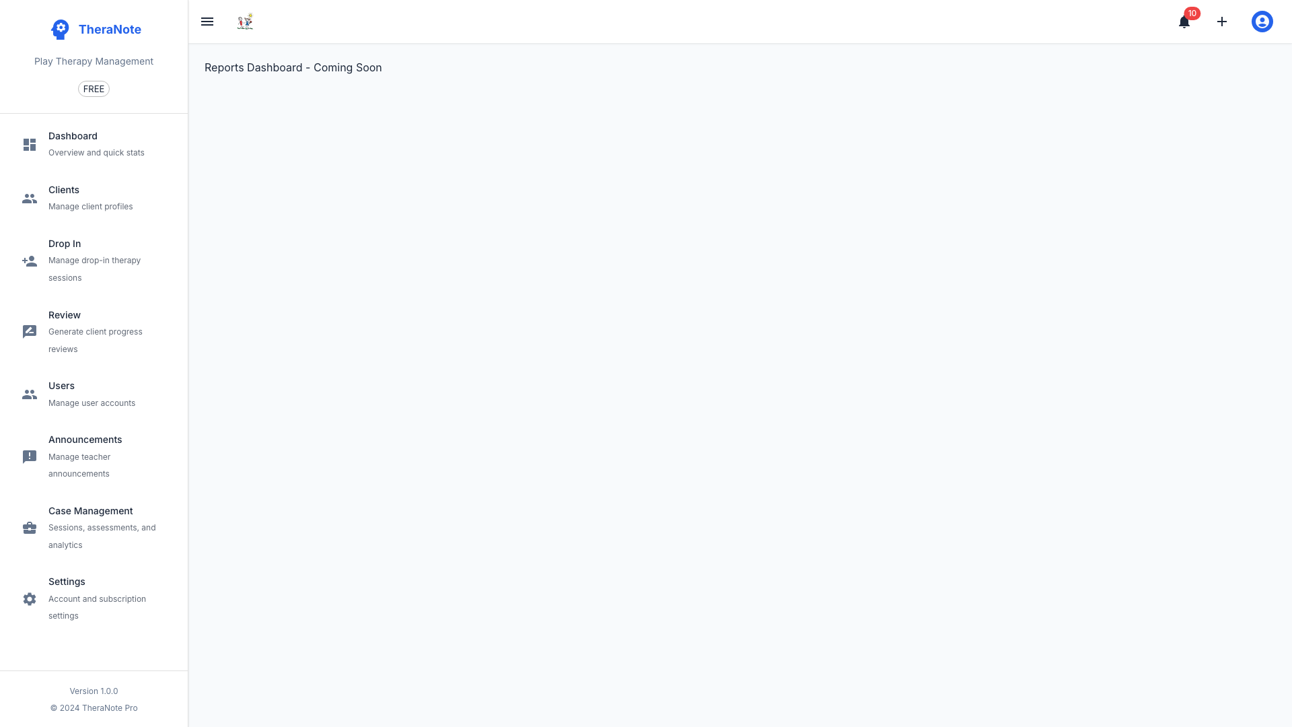Click the hamburger menu icon

pos(207,22)
